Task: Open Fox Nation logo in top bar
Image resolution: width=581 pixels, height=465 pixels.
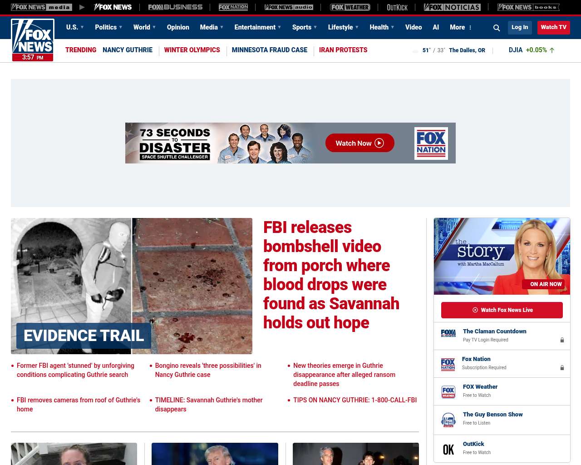Action: tap(233, 7)
